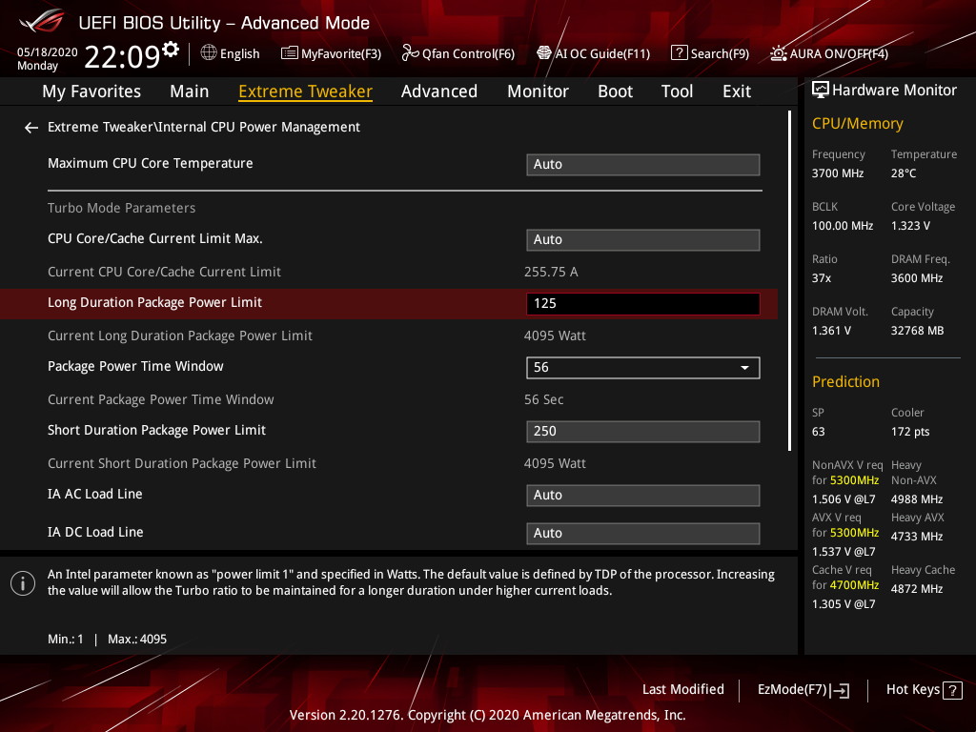Viewport: 976px width, 732px height.
Task: Open the Package Power Time Window dropdown
Action: [x=643, y=367]
